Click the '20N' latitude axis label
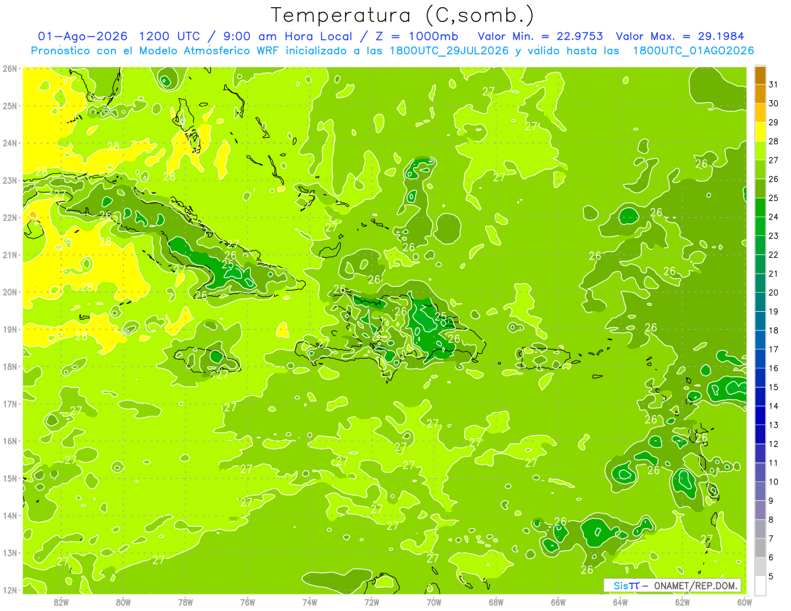Viewport: 791px width, 611px height. click(10, 292)
